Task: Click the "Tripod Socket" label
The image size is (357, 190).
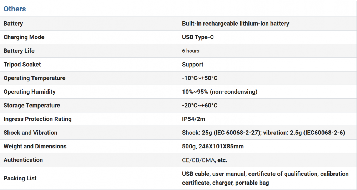Action: pos(22,65)
